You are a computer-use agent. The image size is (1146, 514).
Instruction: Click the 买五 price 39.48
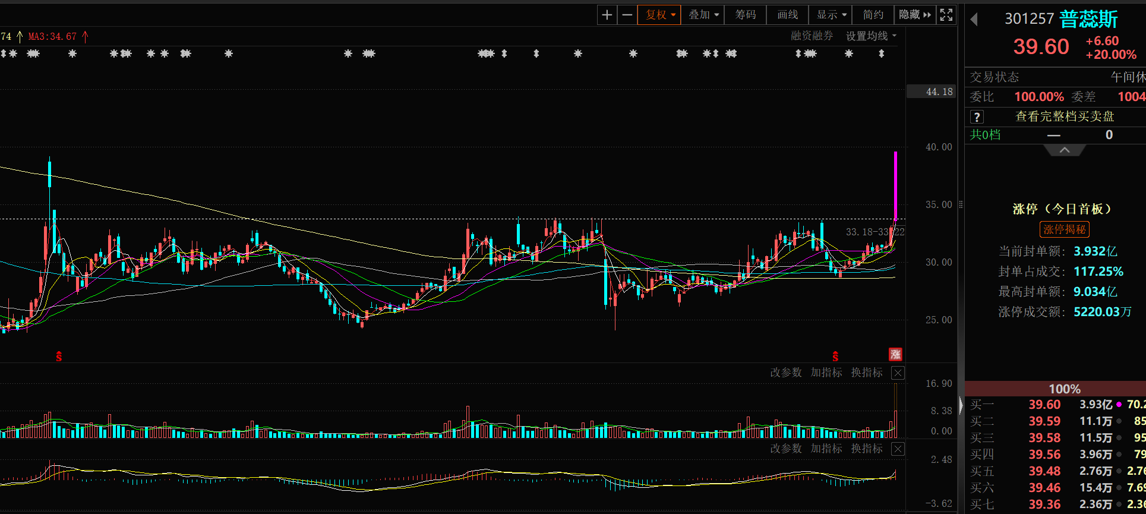click(1044, 471)
